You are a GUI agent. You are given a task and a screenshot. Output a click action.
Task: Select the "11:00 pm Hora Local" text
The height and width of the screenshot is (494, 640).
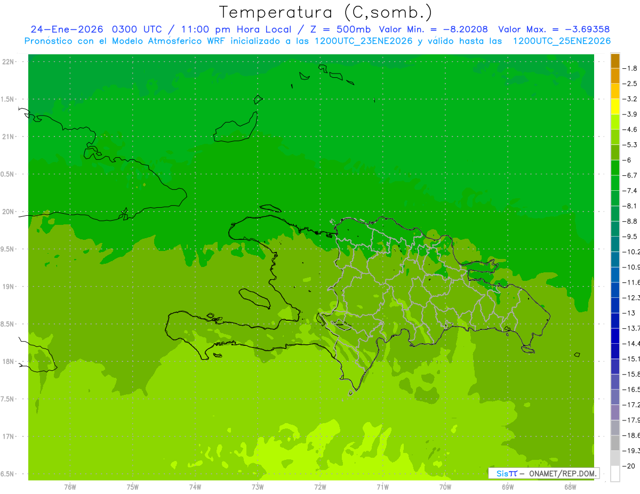tap(237, 29)
